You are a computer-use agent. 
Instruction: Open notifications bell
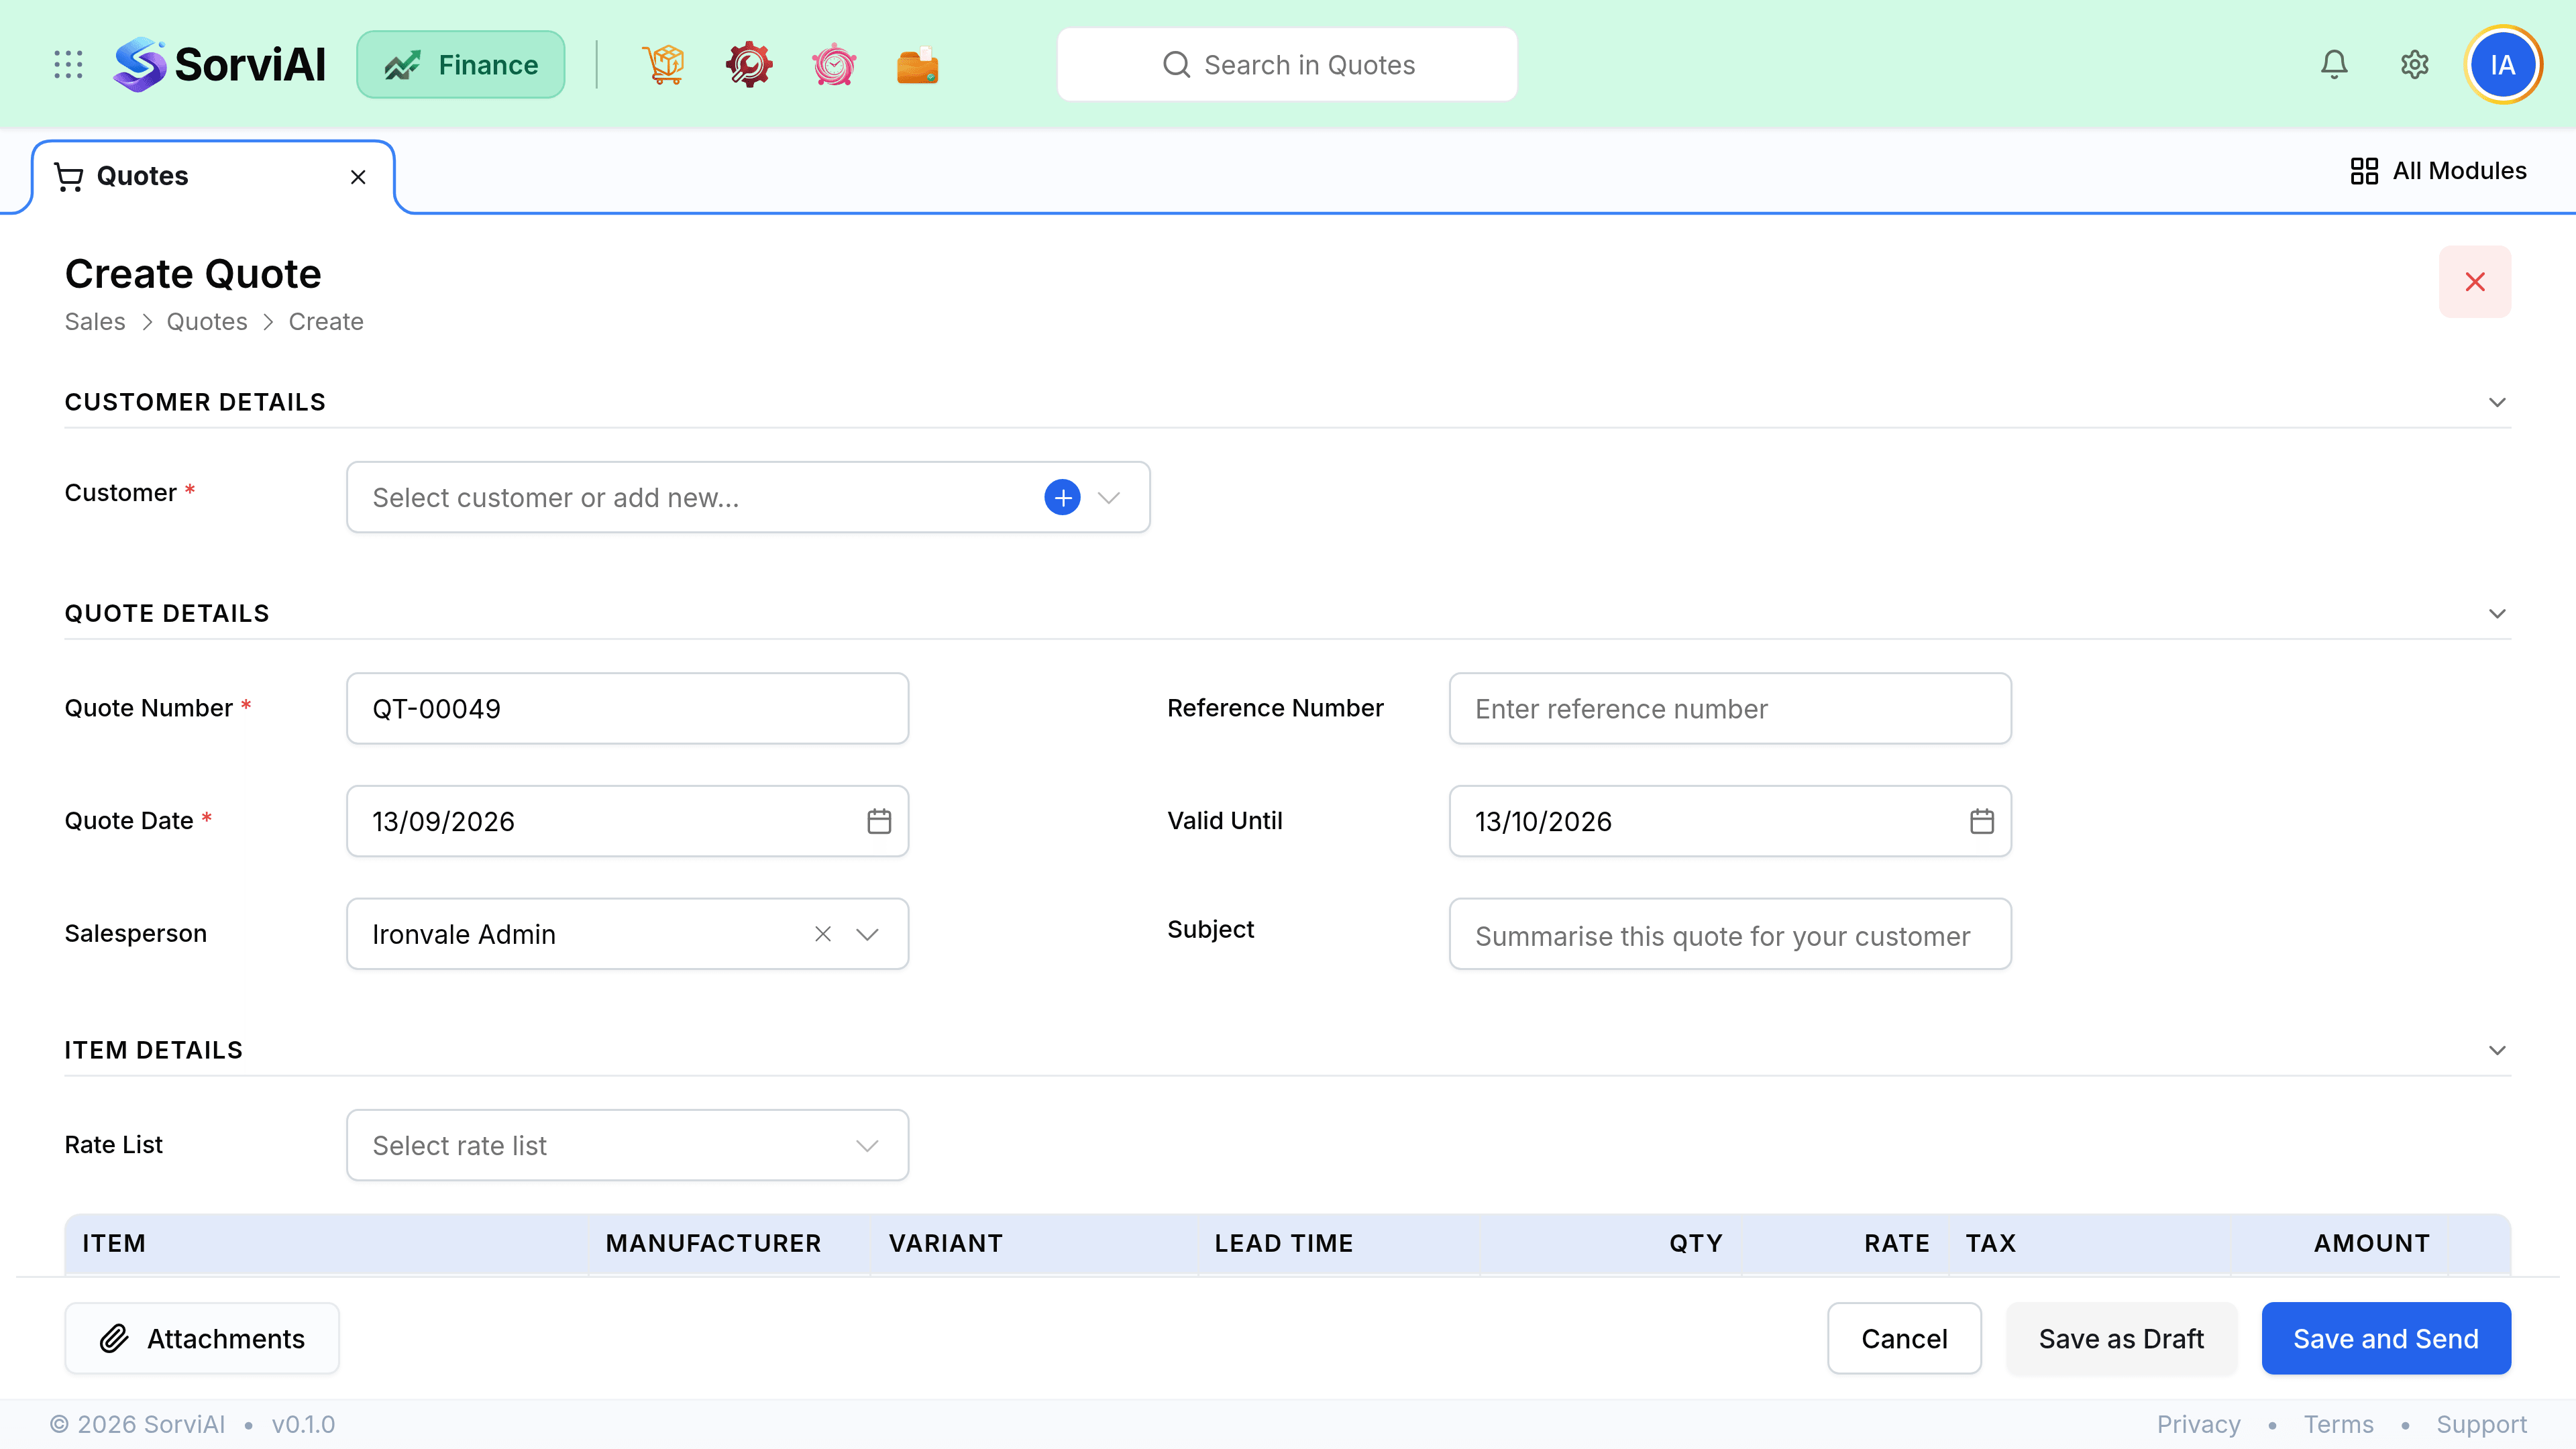(x=2334, y=65)
